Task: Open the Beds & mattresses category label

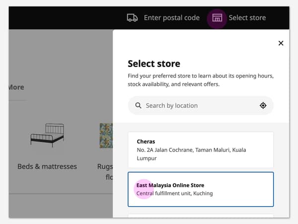Action: click(x=47, y=166)
